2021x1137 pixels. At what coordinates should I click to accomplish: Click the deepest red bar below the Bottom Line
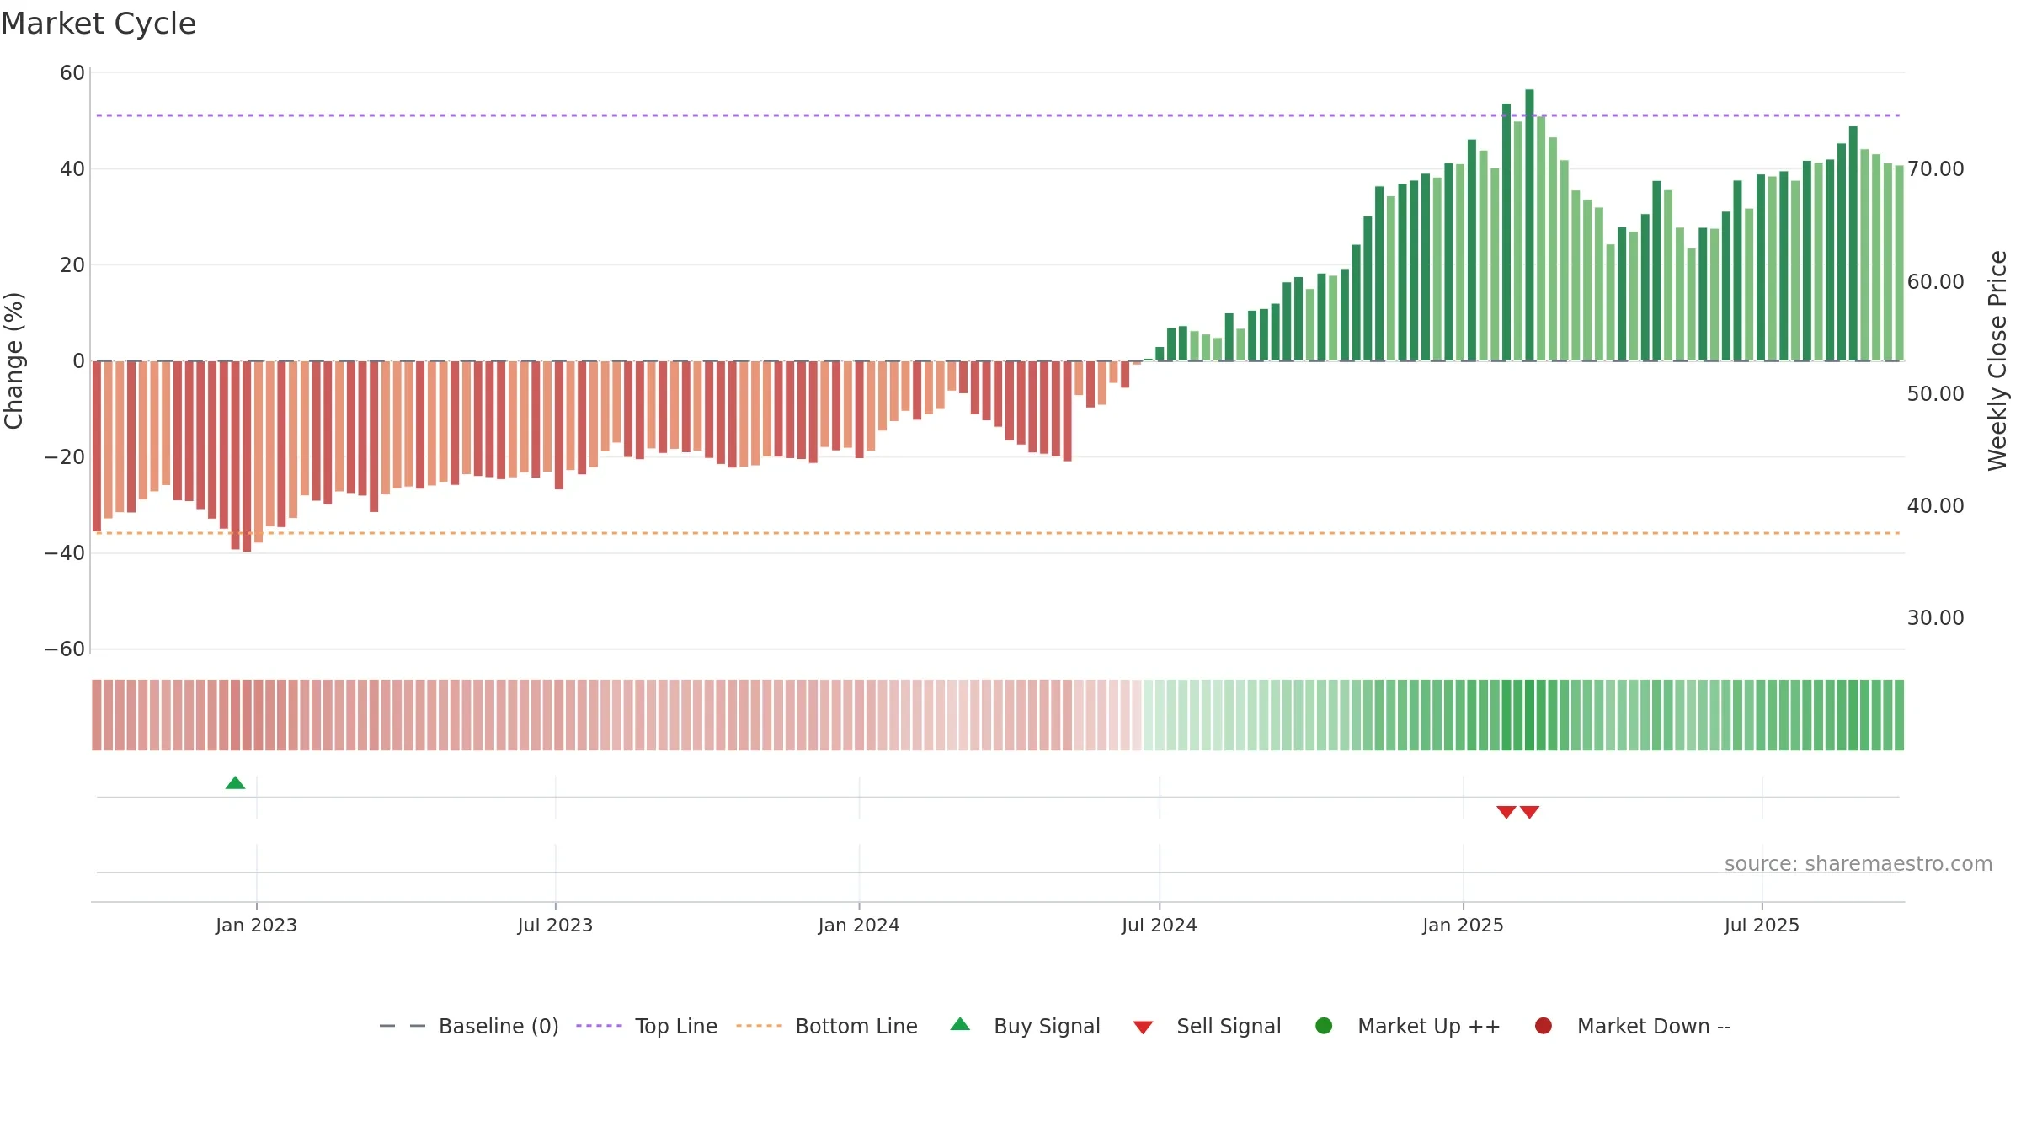coord(247,456)
